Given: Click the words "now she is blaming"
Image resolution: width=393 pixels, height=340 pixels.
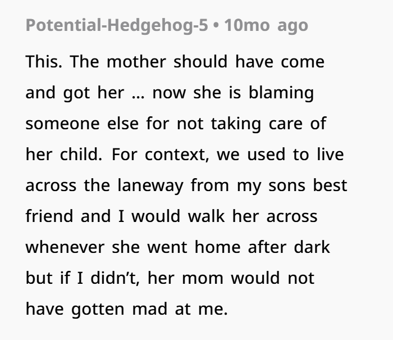Looking at the screenshot, I should pos(233,93).
